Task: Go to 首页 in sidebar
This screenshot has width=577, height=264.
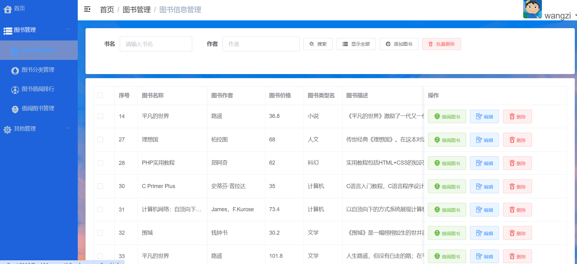Action: tap(39, 9)
